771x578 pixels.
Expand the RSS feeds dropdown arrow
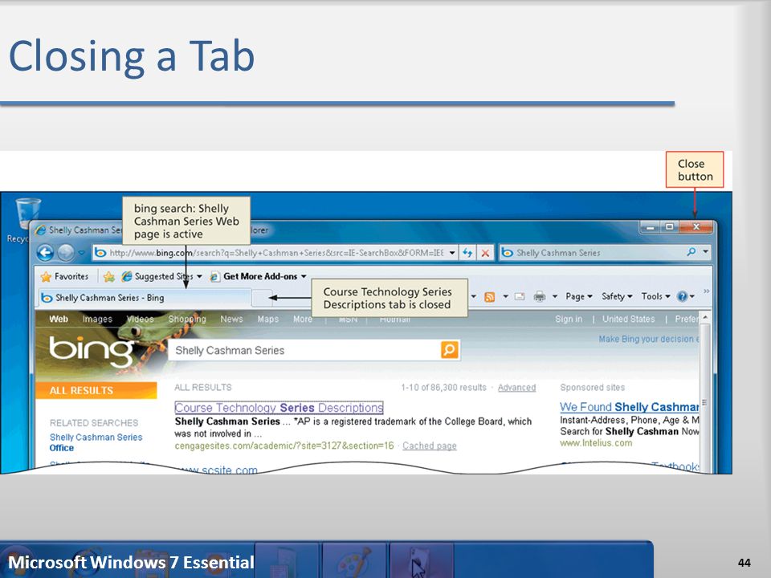505,296
